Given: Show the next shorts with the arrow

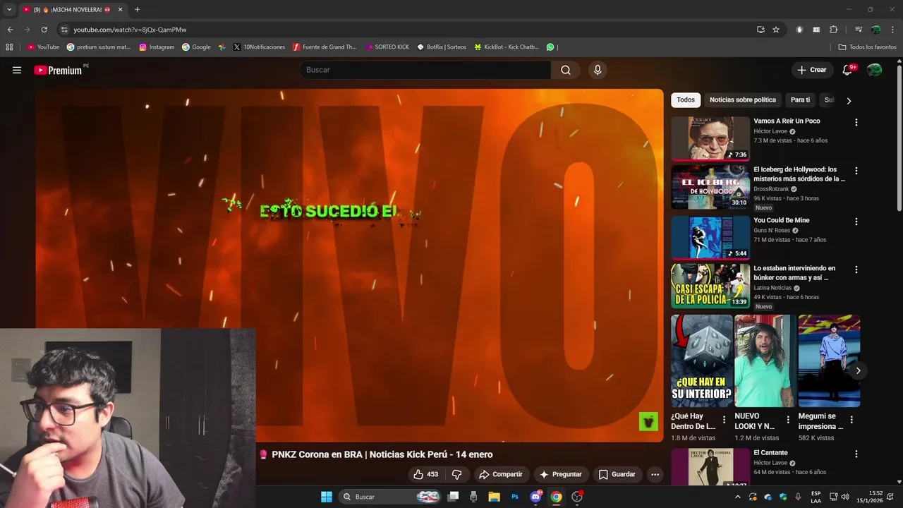Looking at the screenshot, I should 858,370.
